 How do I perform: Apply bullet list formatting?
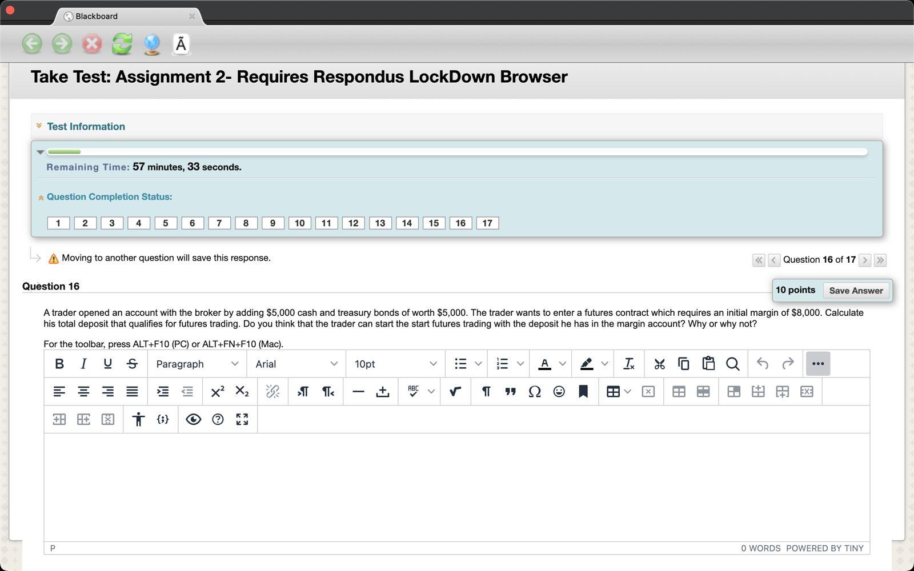pyautogui.click(x=460, y=364)
